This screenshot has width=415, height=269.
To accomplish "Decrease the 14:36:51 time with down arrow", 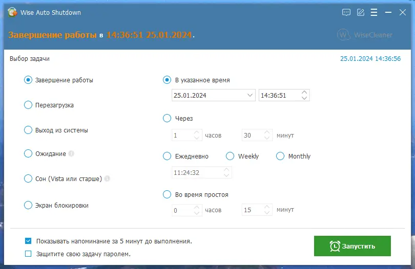I will click(x=304, y=98).
